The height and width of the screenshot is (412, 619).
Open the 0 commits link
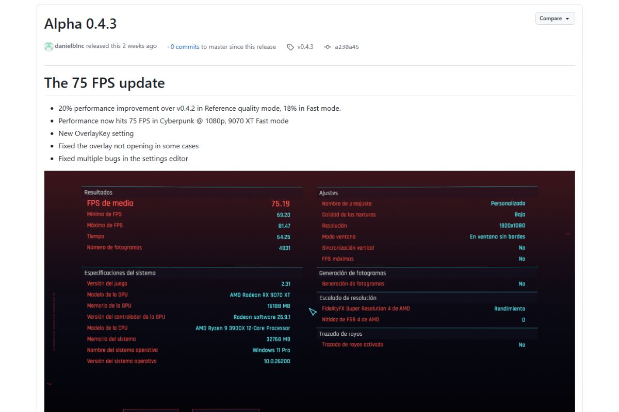point(185,47)
